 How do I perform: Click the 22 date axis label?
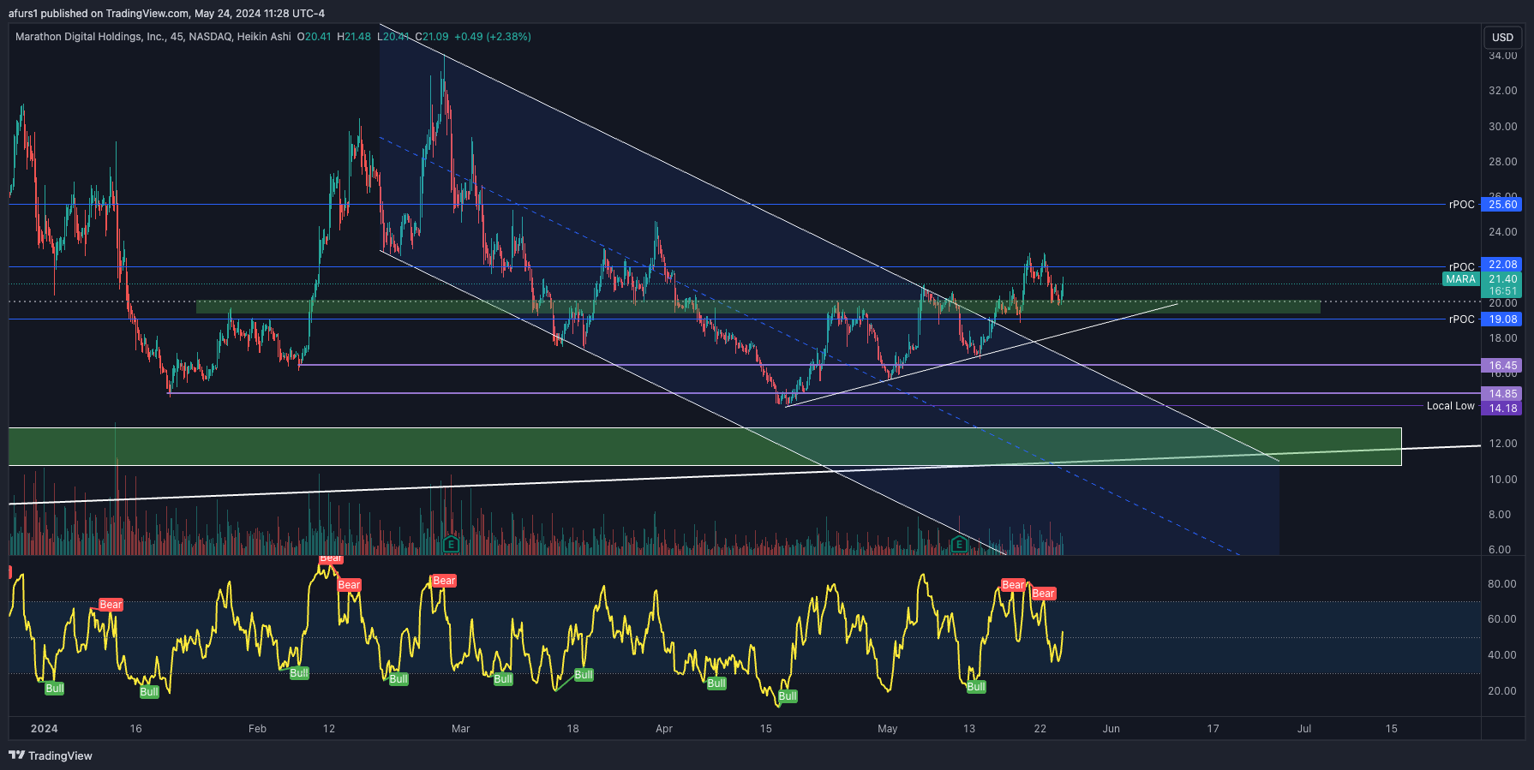pyautogui.click(x=1040, y=729)
